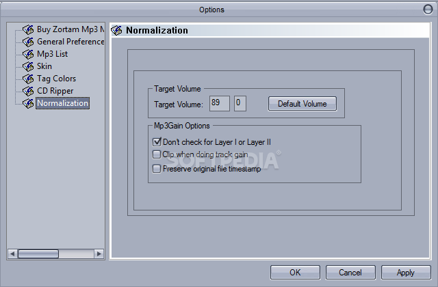Confirm the options with OK

(295, 272)
